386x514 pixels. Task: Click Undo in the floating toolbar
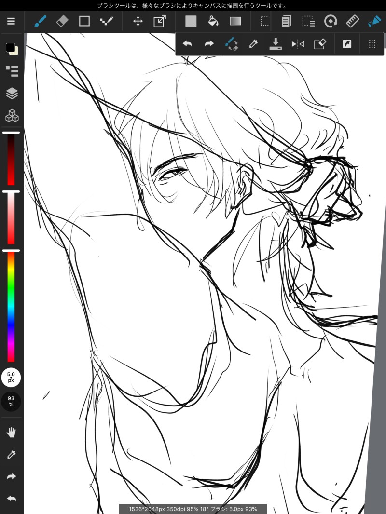187,44
